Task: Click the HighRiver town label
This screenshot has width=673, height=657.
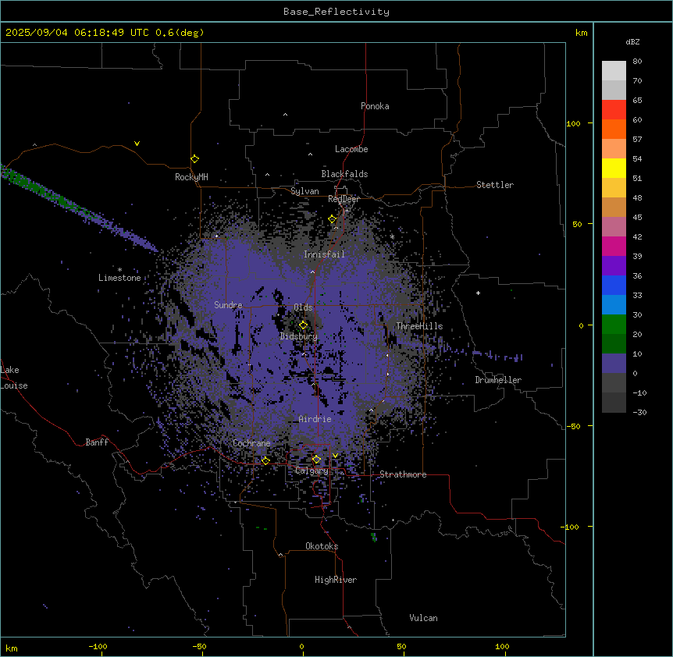Action: [x=336, y=580]
